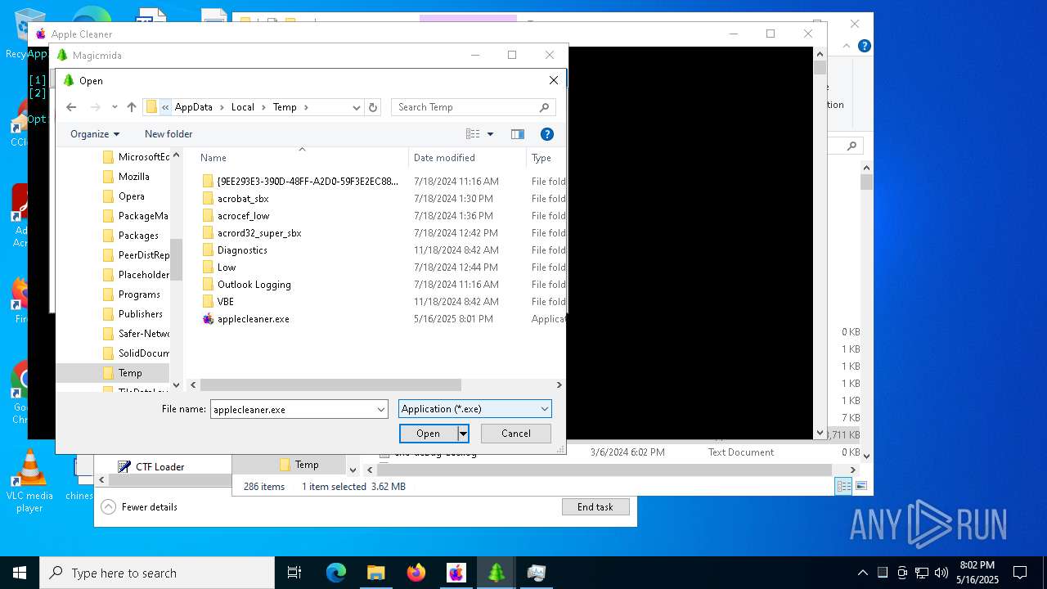Open Task View on the taskbar
Screen dimensions: 1047x589
click(294, 573)
